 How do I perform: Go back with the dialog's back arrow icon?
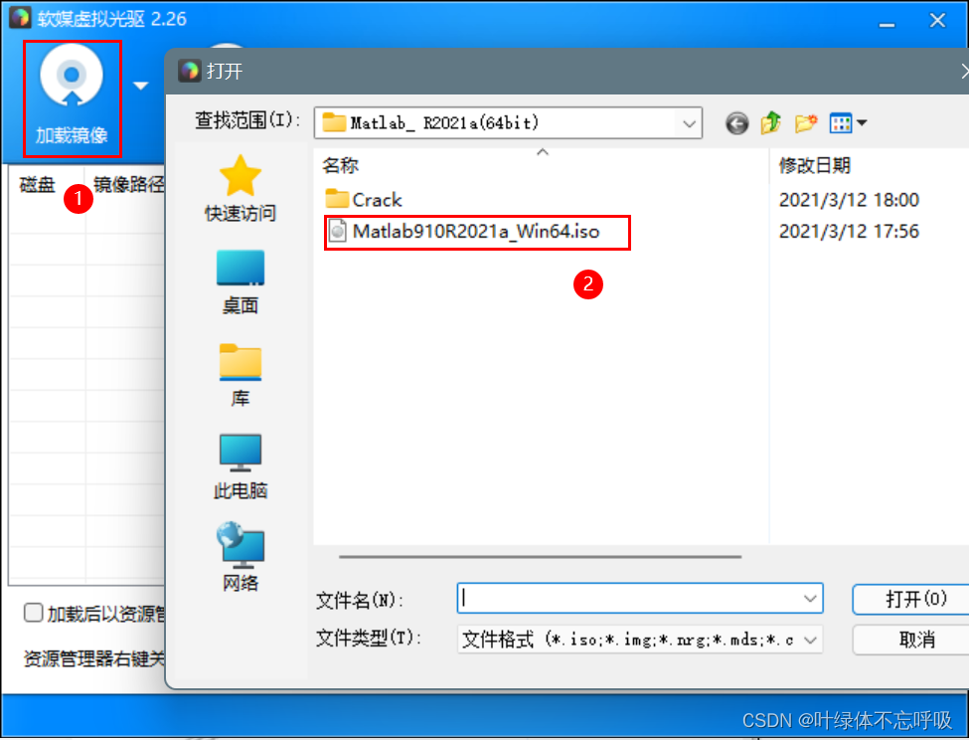(x=736, y=123)
